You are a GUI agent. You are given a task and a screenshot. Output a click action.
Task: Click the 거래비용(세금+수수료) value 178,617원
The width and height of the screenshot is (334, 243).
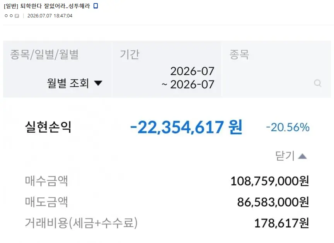coord(281,223)
